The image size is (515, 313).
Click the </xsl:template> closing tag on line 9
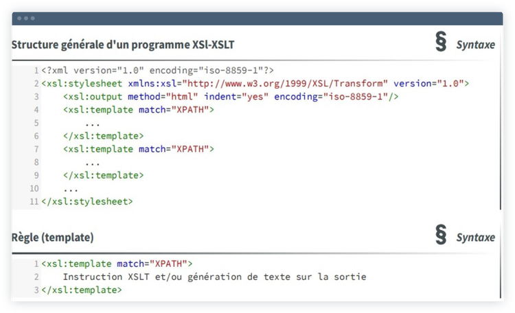103,176
